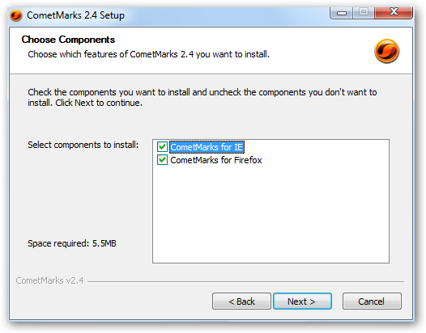Click Next to continue installation

pos(302,301)
